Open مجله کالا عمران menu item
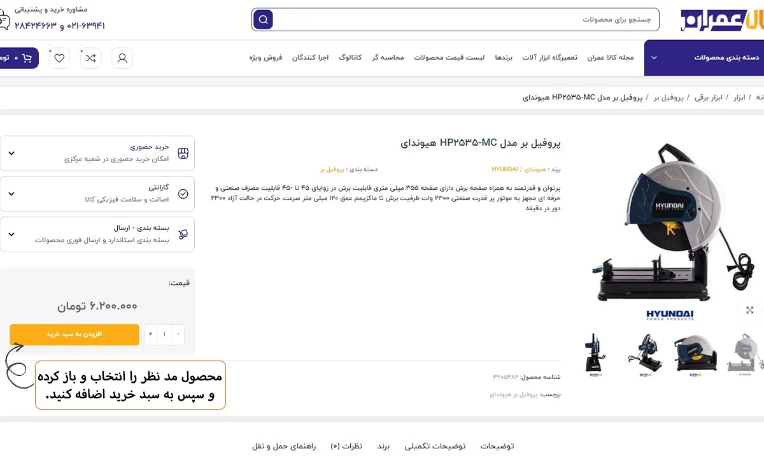Image resolution: width=764 pixels, height=465 pixels. pos(611,57)
